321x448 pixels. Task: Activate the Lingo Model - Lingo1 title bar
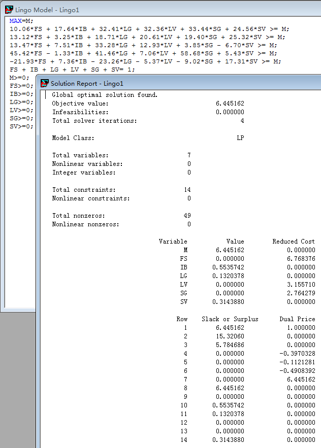pyautogui.click(x=160, y=10)
